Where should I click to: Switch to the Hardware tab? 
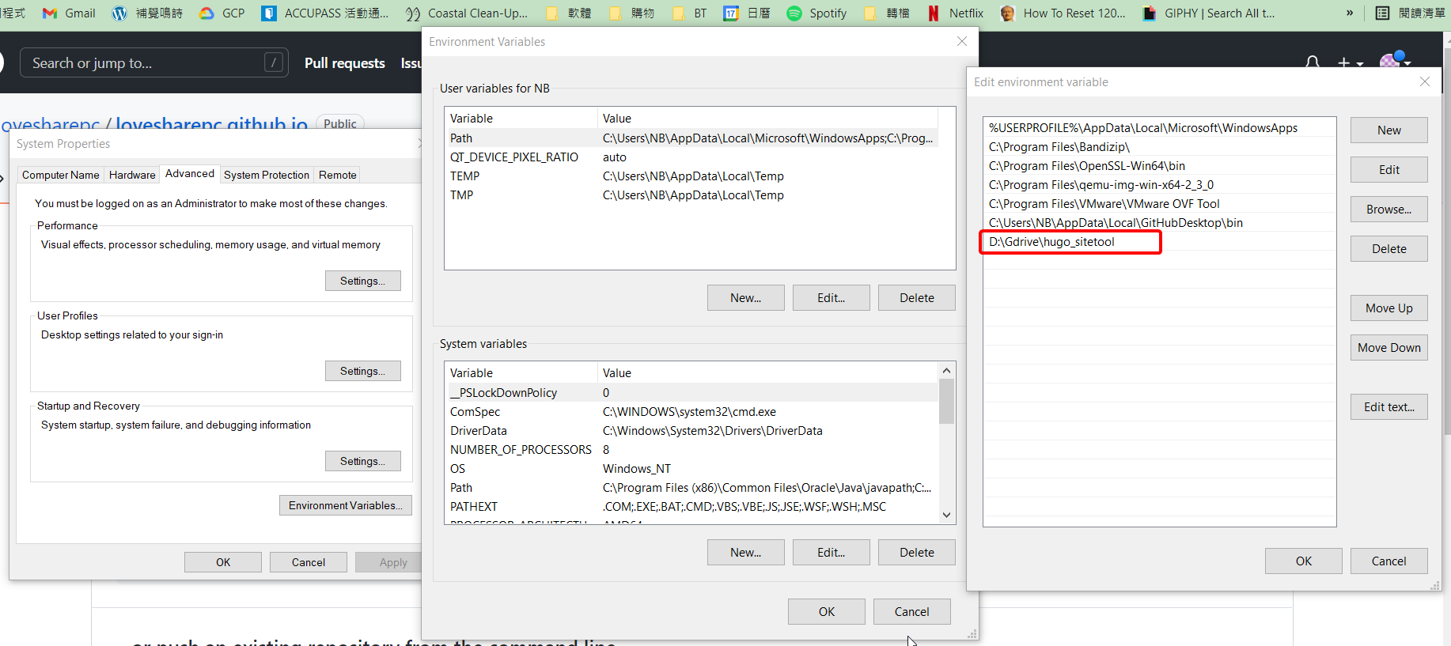[x=132, y=175]
